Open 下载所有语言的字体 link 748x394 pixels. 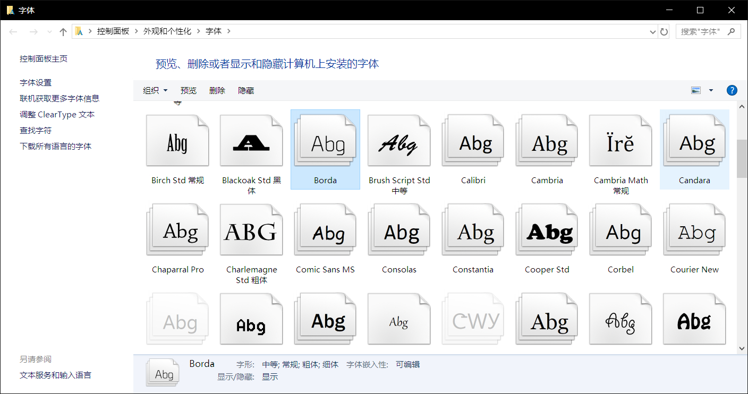(x=56, y=147)
